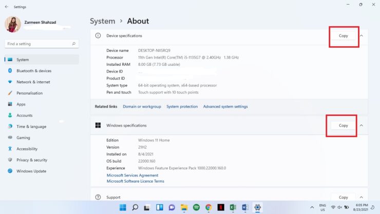Click the Windows logo beside Windows specifications

coord(98,126)
